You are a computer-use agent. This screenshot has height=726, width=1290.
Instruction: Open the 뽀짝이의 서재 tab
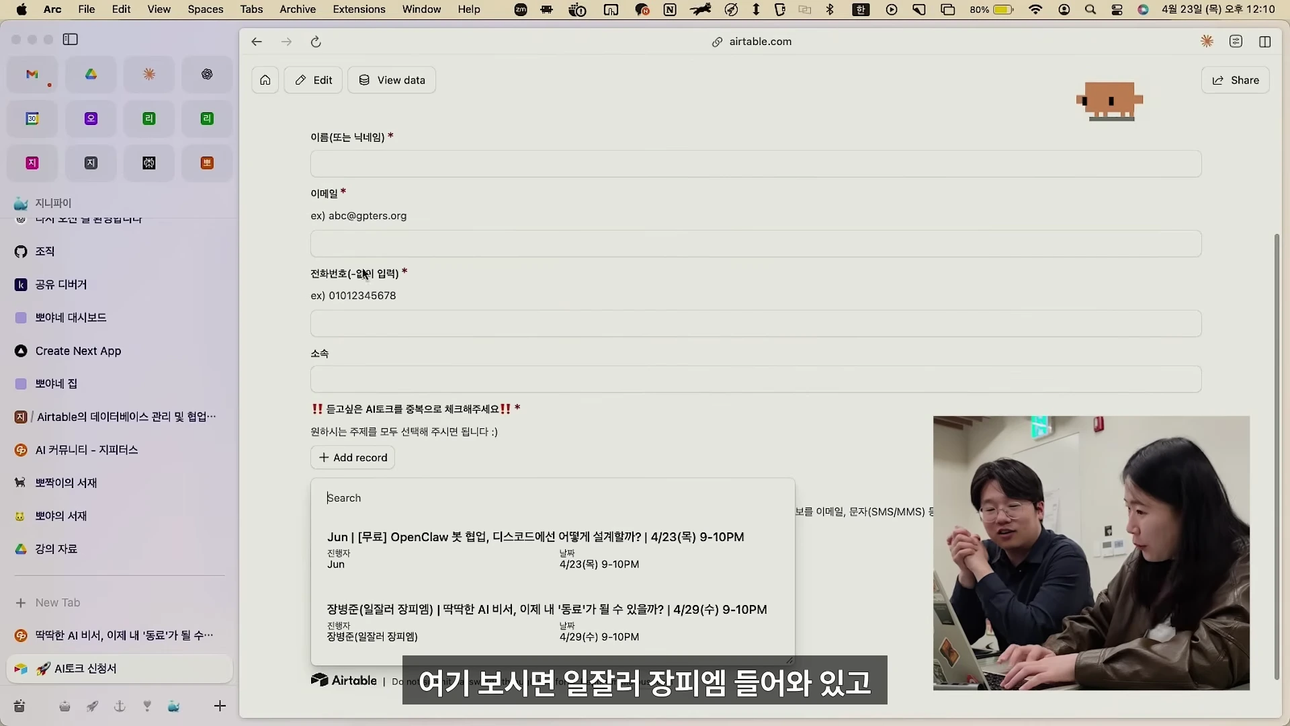pos(120,483)
